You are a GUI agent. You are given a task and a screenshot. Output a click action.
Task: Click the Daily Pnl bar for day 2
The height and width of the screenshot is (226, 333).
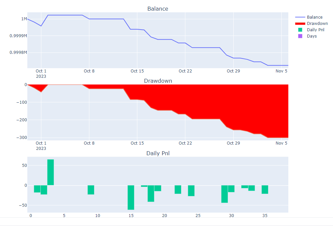tap(44, 190)
